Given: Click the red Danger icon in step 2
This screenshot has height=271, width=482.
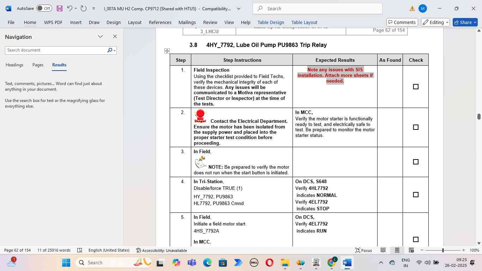Looking at the screenshot, I should coord(200,116).
